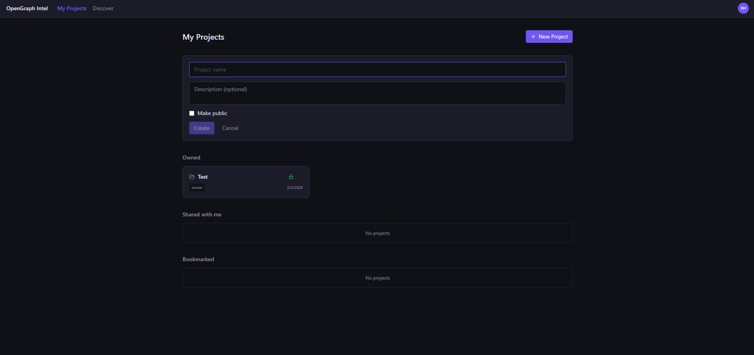Click the New Project button
The width and height of the screenshot is (754, 355).
[549, 37]
